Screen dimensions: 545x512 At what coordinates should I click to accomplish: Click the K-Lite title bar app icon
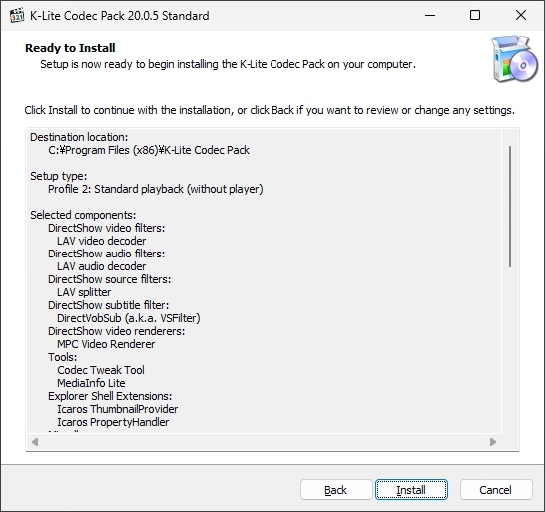coord(17,16)
